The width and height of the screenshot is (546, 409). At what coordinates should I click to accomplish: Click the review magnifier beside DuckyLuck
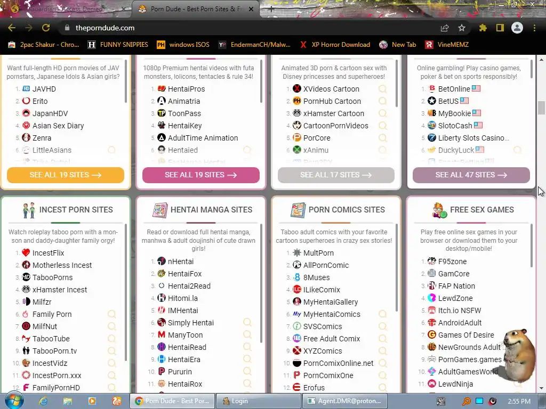point(517,150)
